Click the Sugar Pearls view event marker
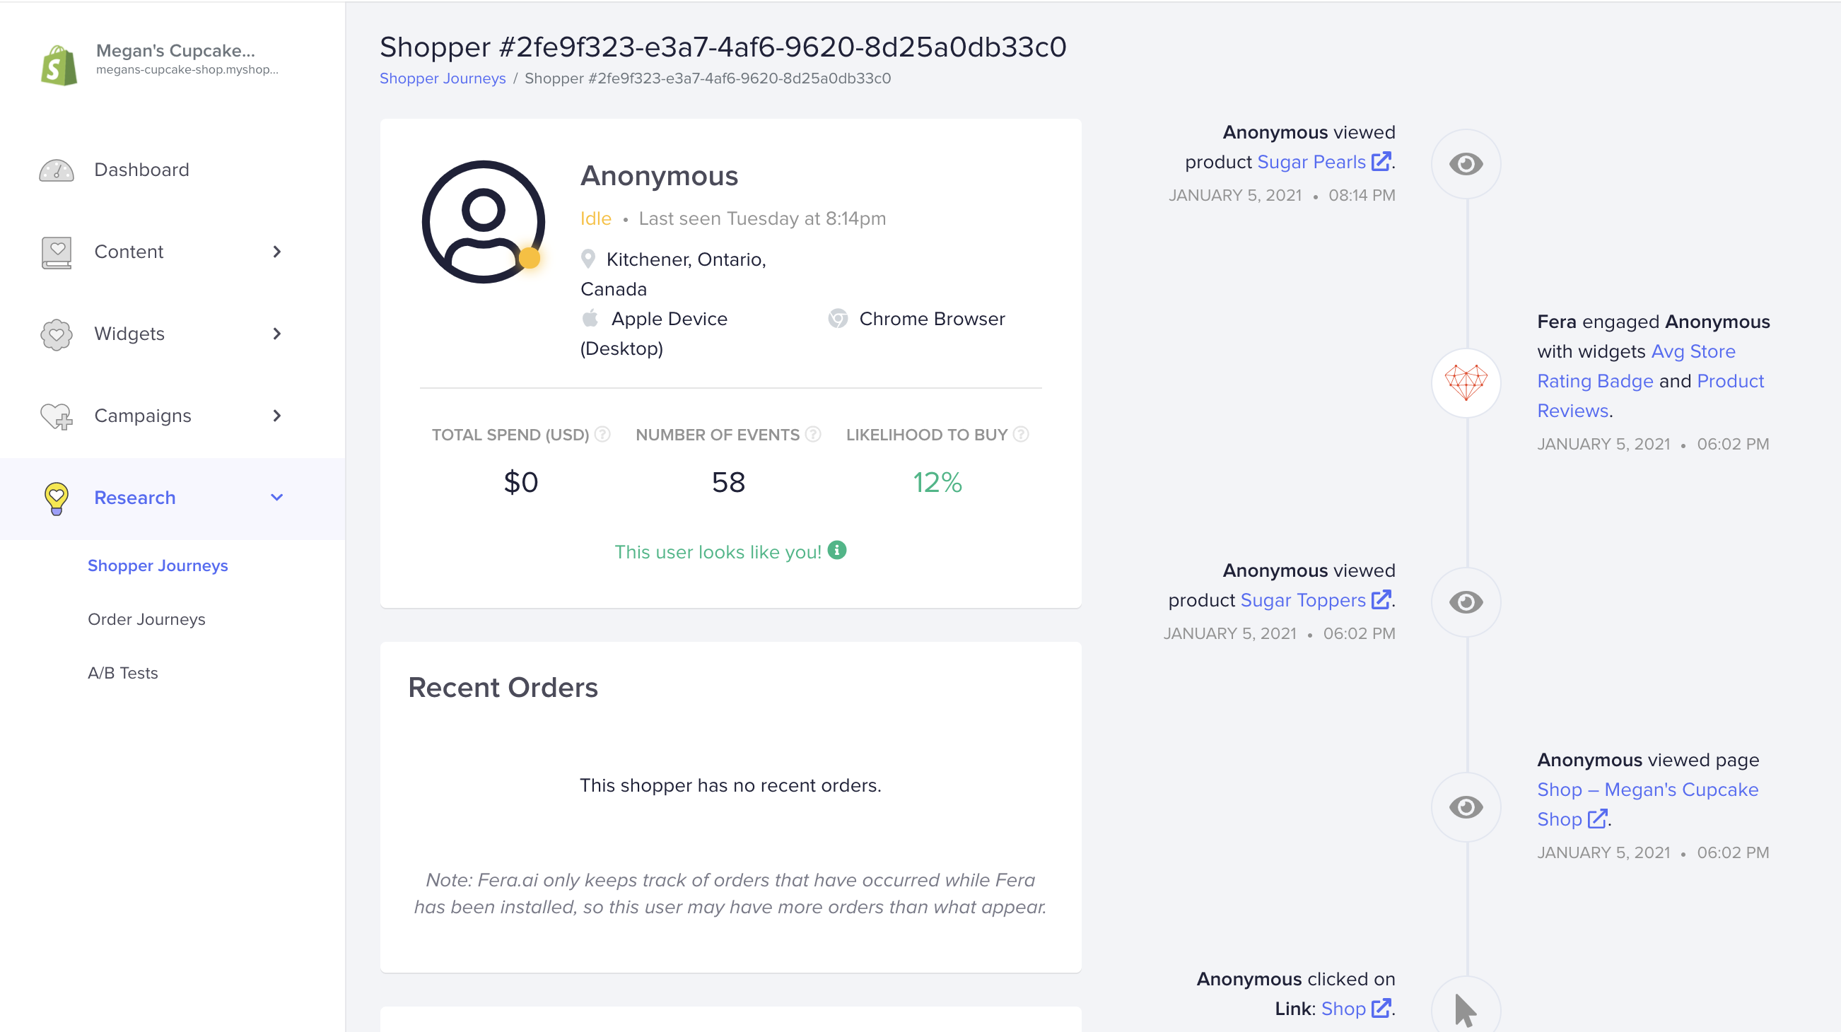The height and width of the screenshot is (1032, 1841). (1466, 165)
